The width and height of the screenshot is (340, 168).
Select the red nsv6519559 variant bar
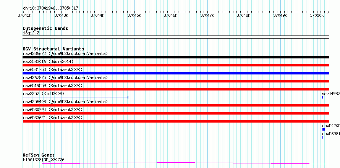tap(176, 89)
